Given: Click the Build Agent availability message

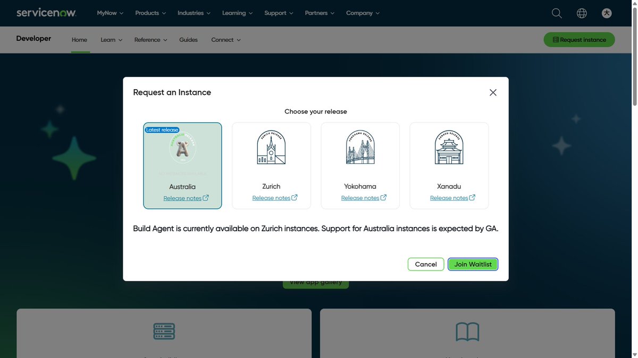Looking at the screenshot, I should 316,229.
